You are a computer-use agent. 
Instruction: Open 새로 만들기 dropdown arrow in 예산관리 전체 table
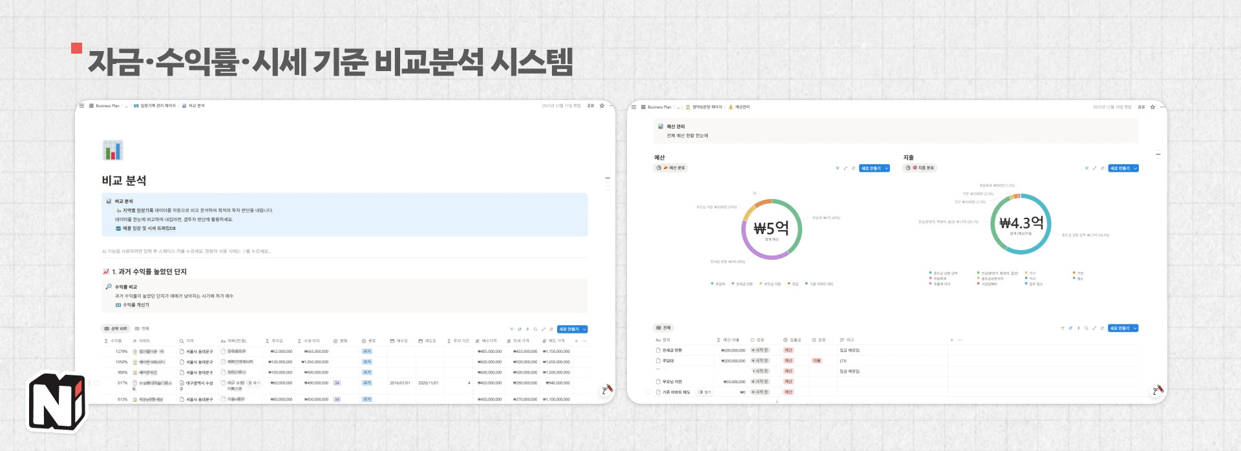(x=1135, y=328)
